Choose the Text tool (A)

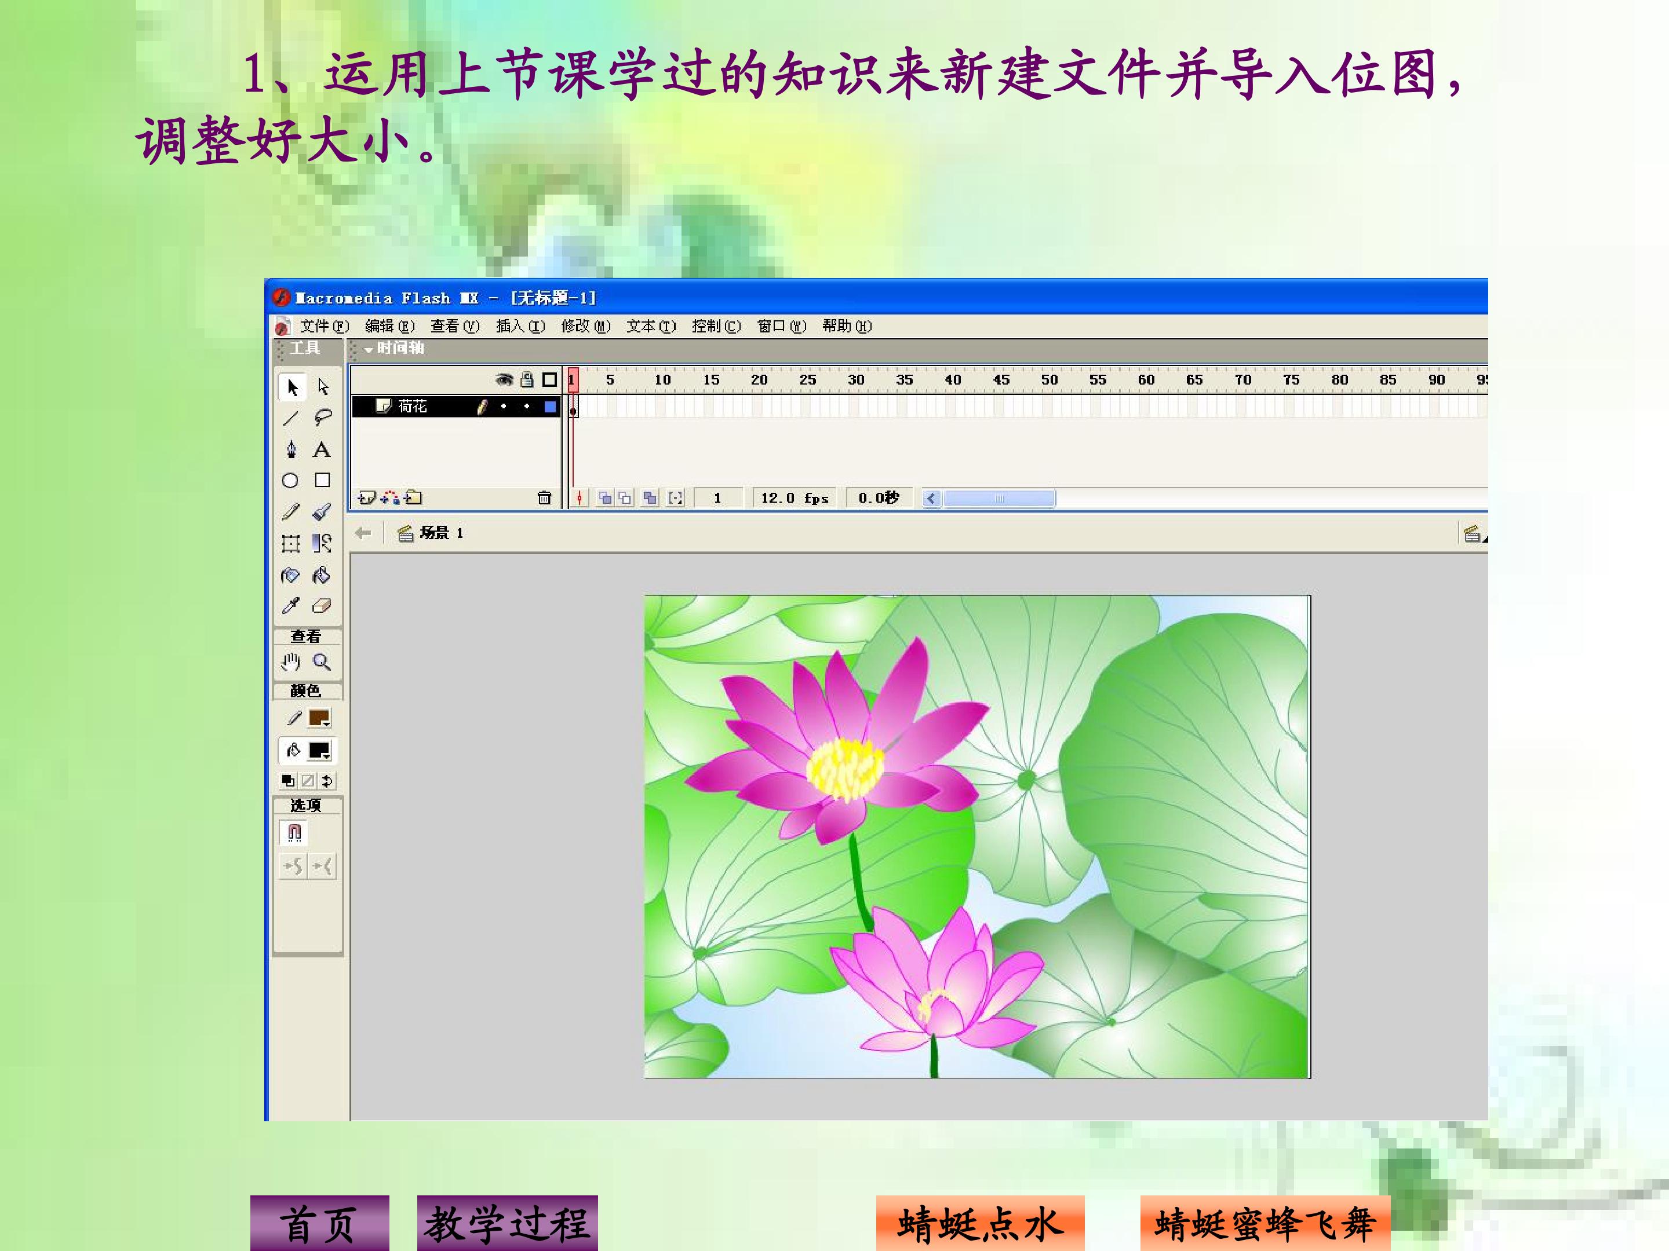322,450
